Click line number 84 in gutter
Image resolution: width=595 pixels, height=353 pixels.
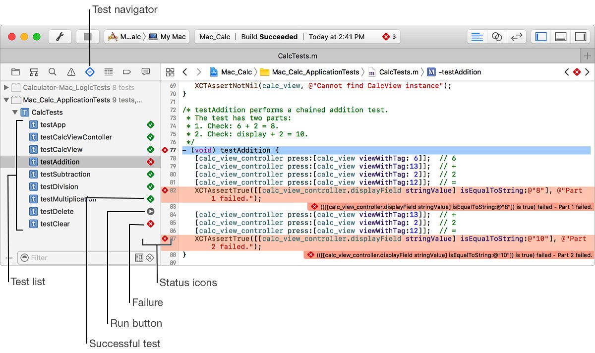click(x=173, y=215)
